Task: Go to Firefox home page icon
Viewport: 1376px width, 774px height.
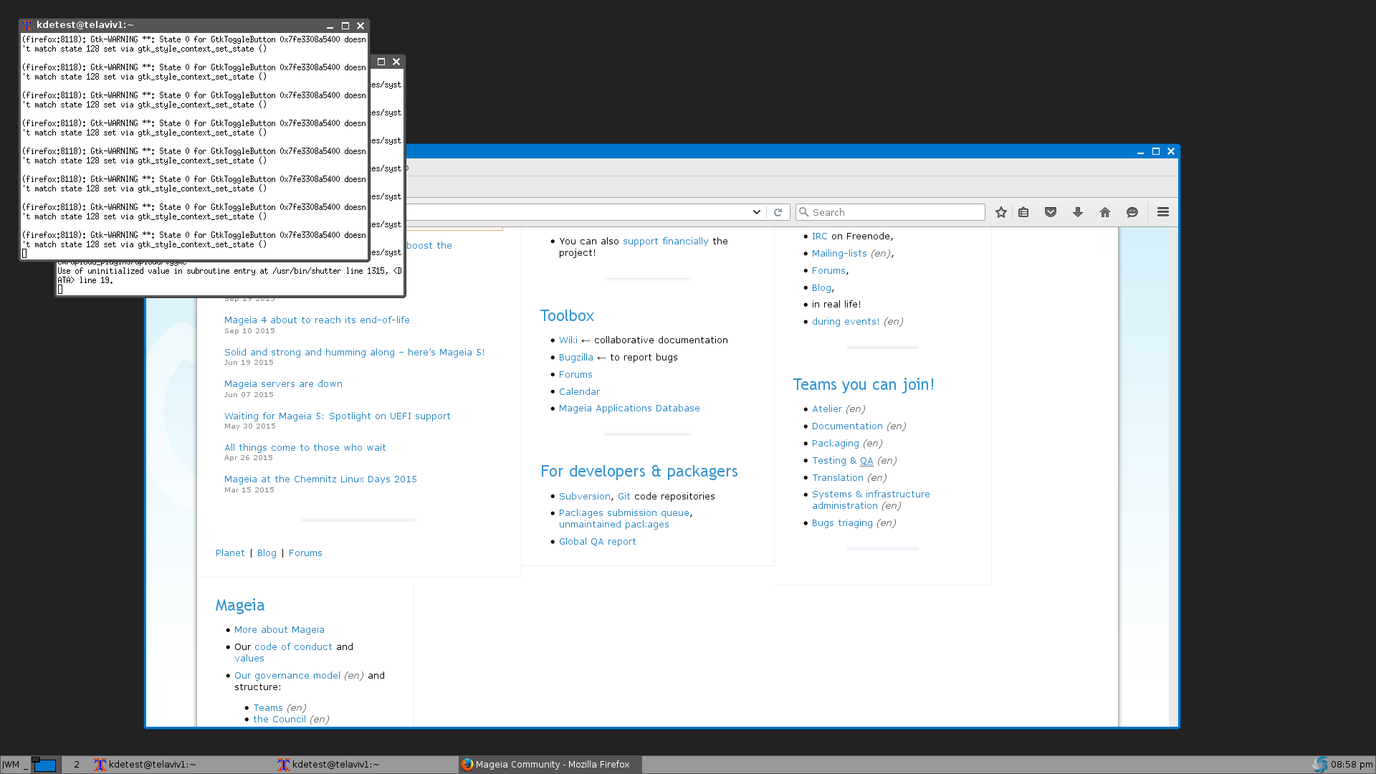Action: (1105, 212)
